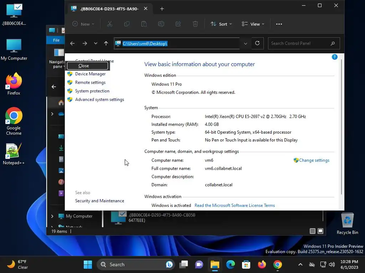Click the Share icon in toolbar
Viewport: 365px width, 273px height.
178,24
